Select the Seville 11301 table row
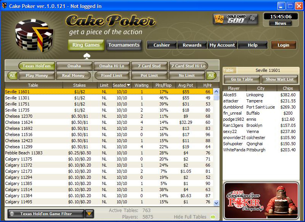The image size is (305, 222). click(x=109, y=98)
